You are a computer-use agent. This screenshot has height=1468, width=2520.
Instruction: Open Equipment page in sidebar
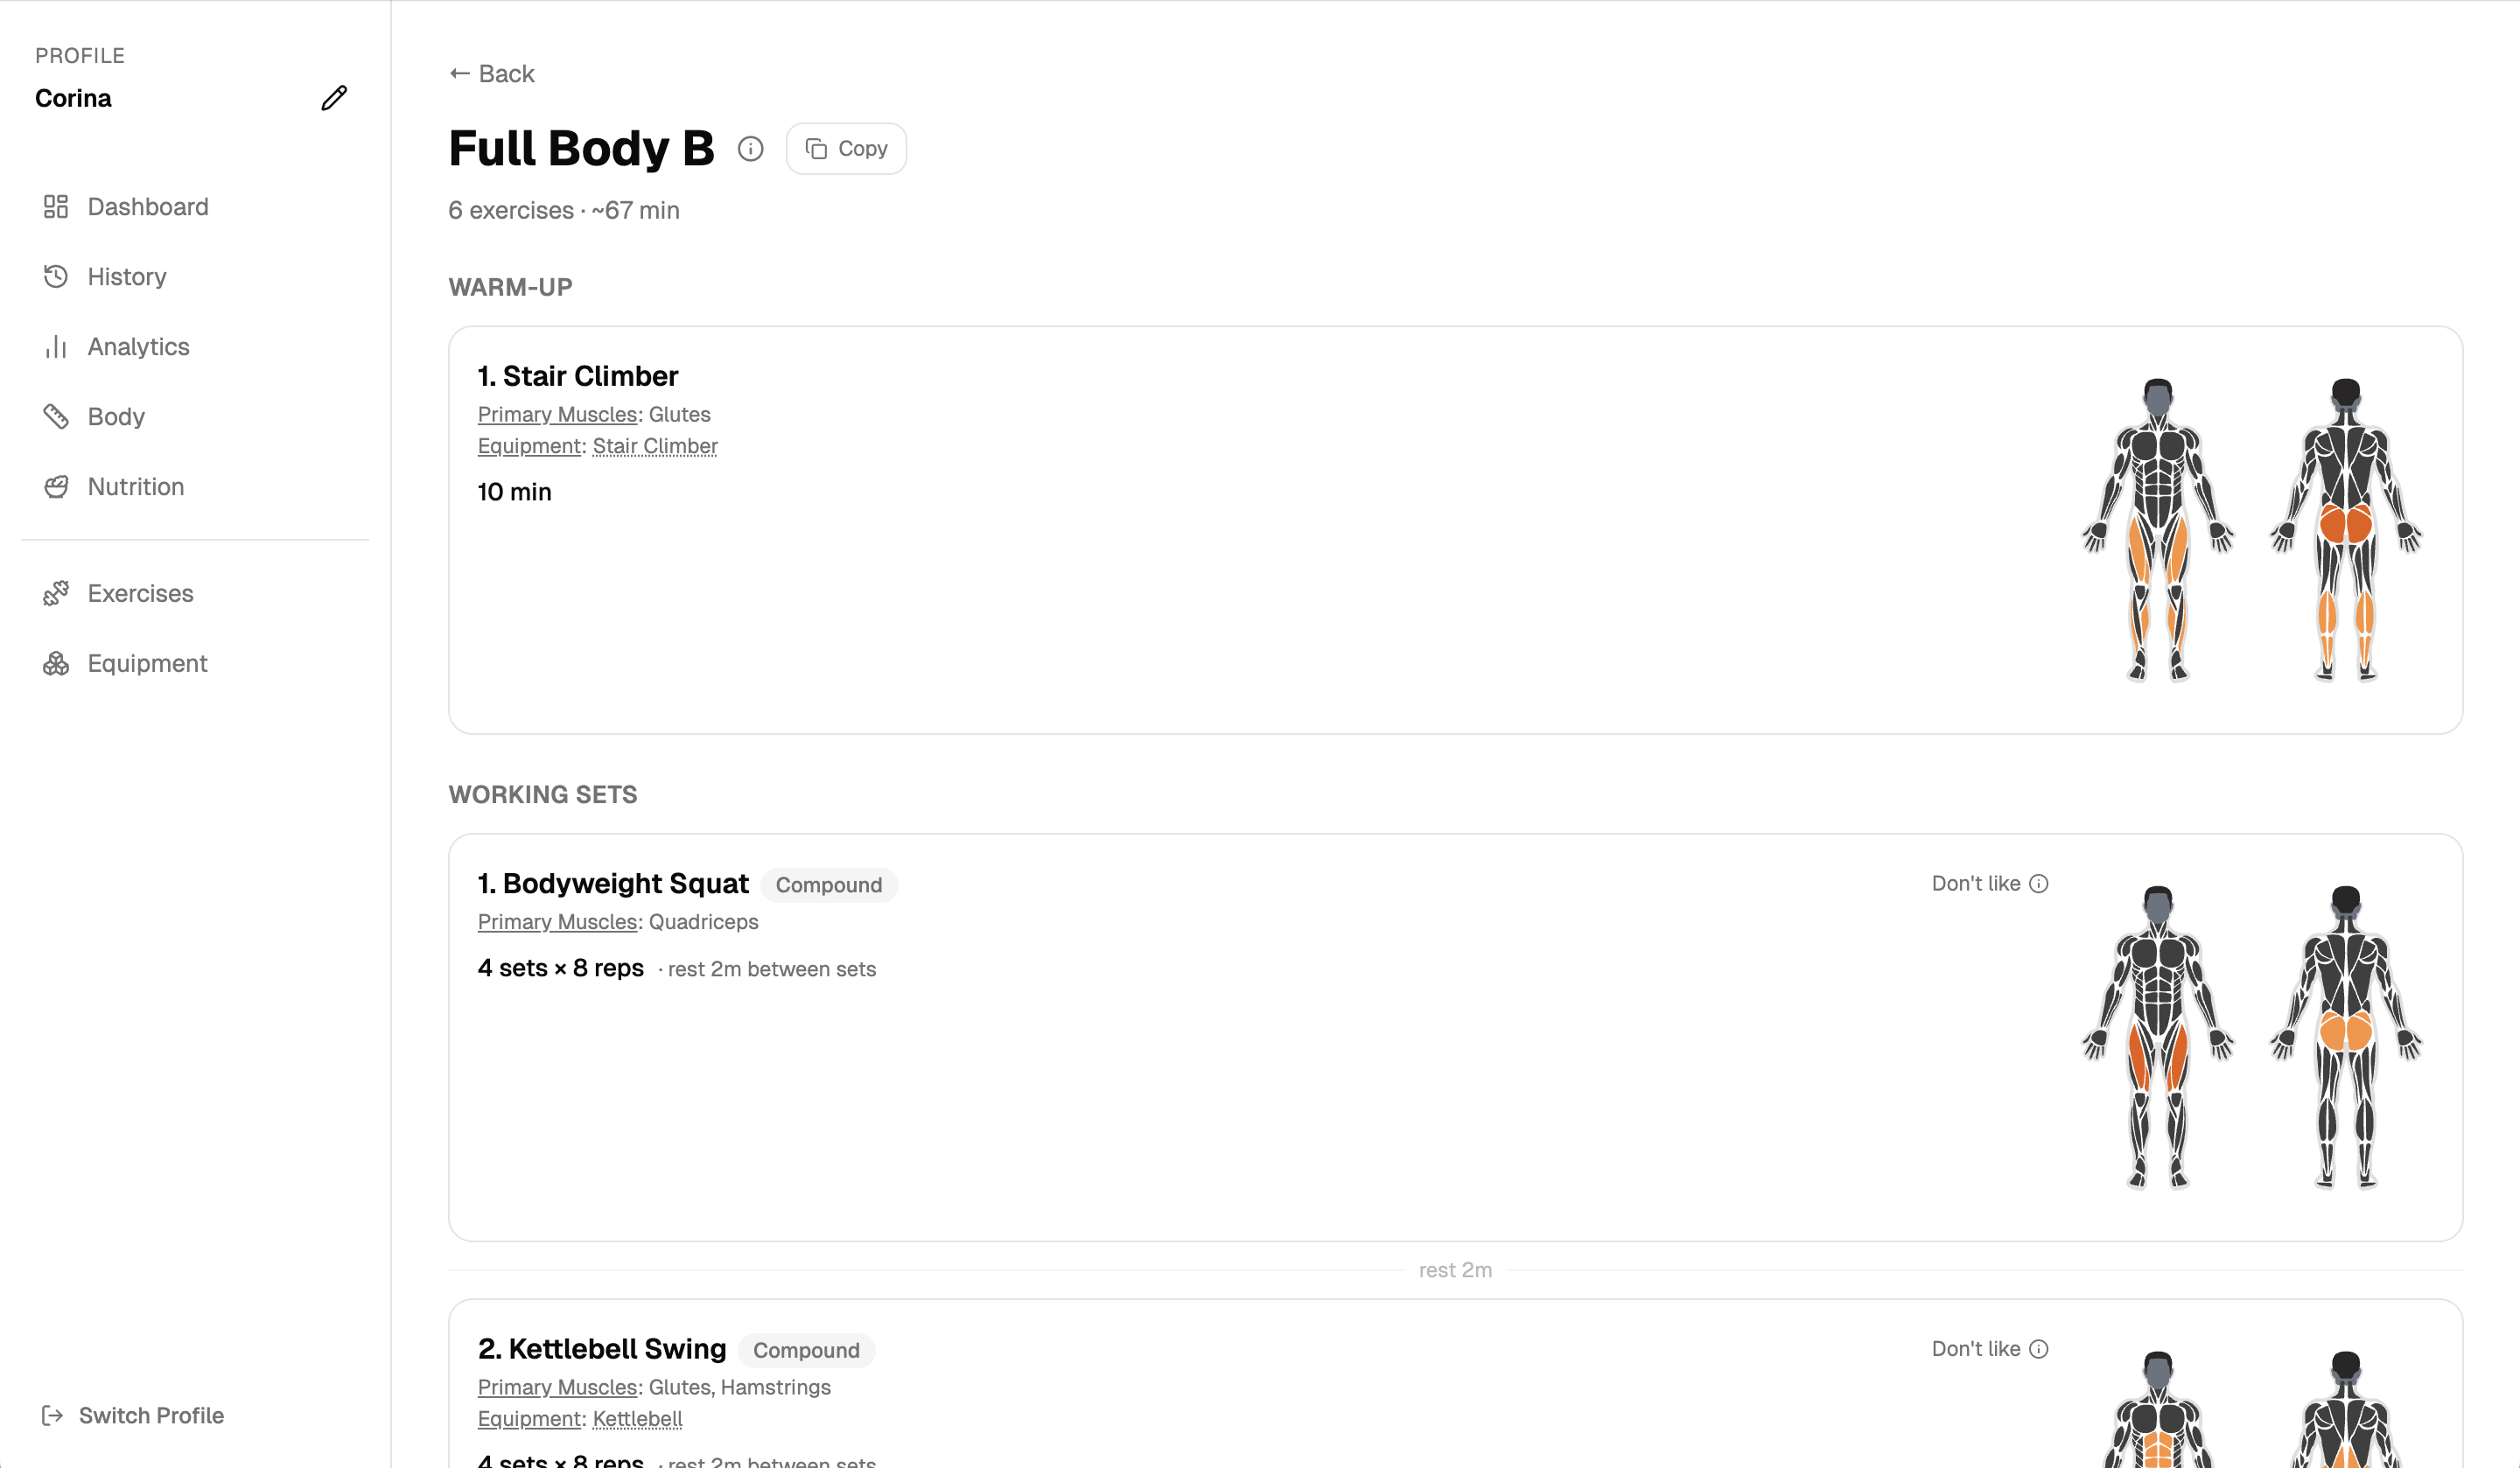click(x=195, y=664)
